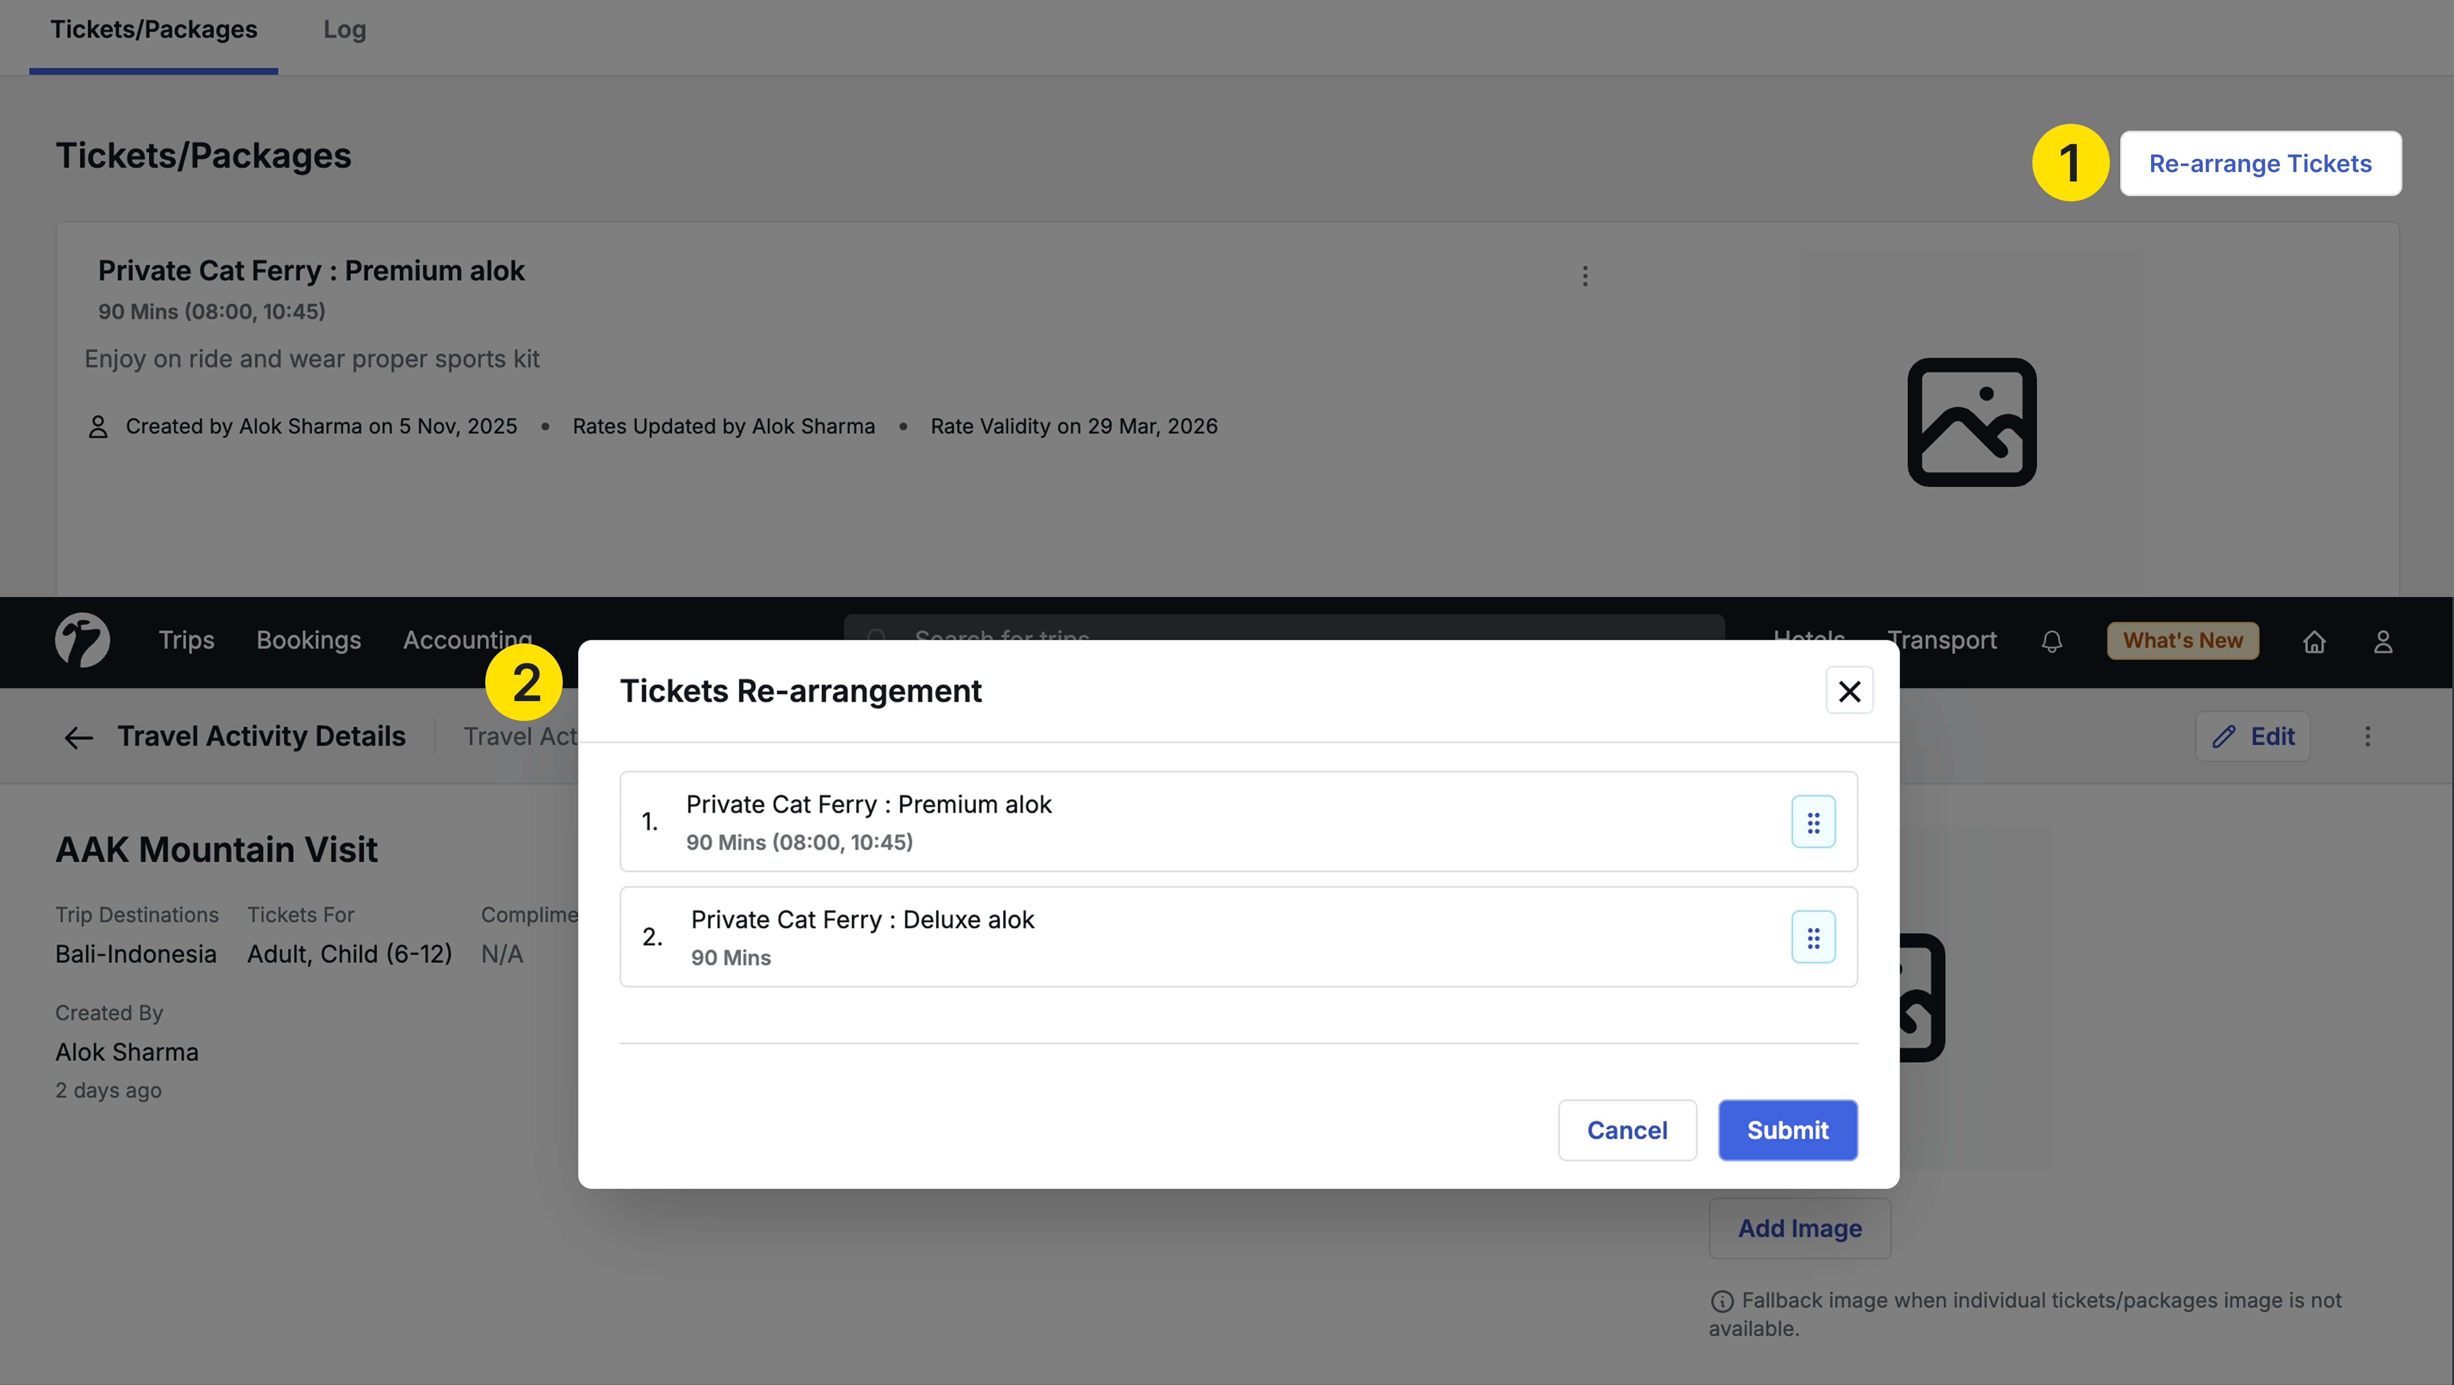The width and height of the screenshot is (2454, 1385).
Task: Click the Add Image button
Action: 1800,1228
